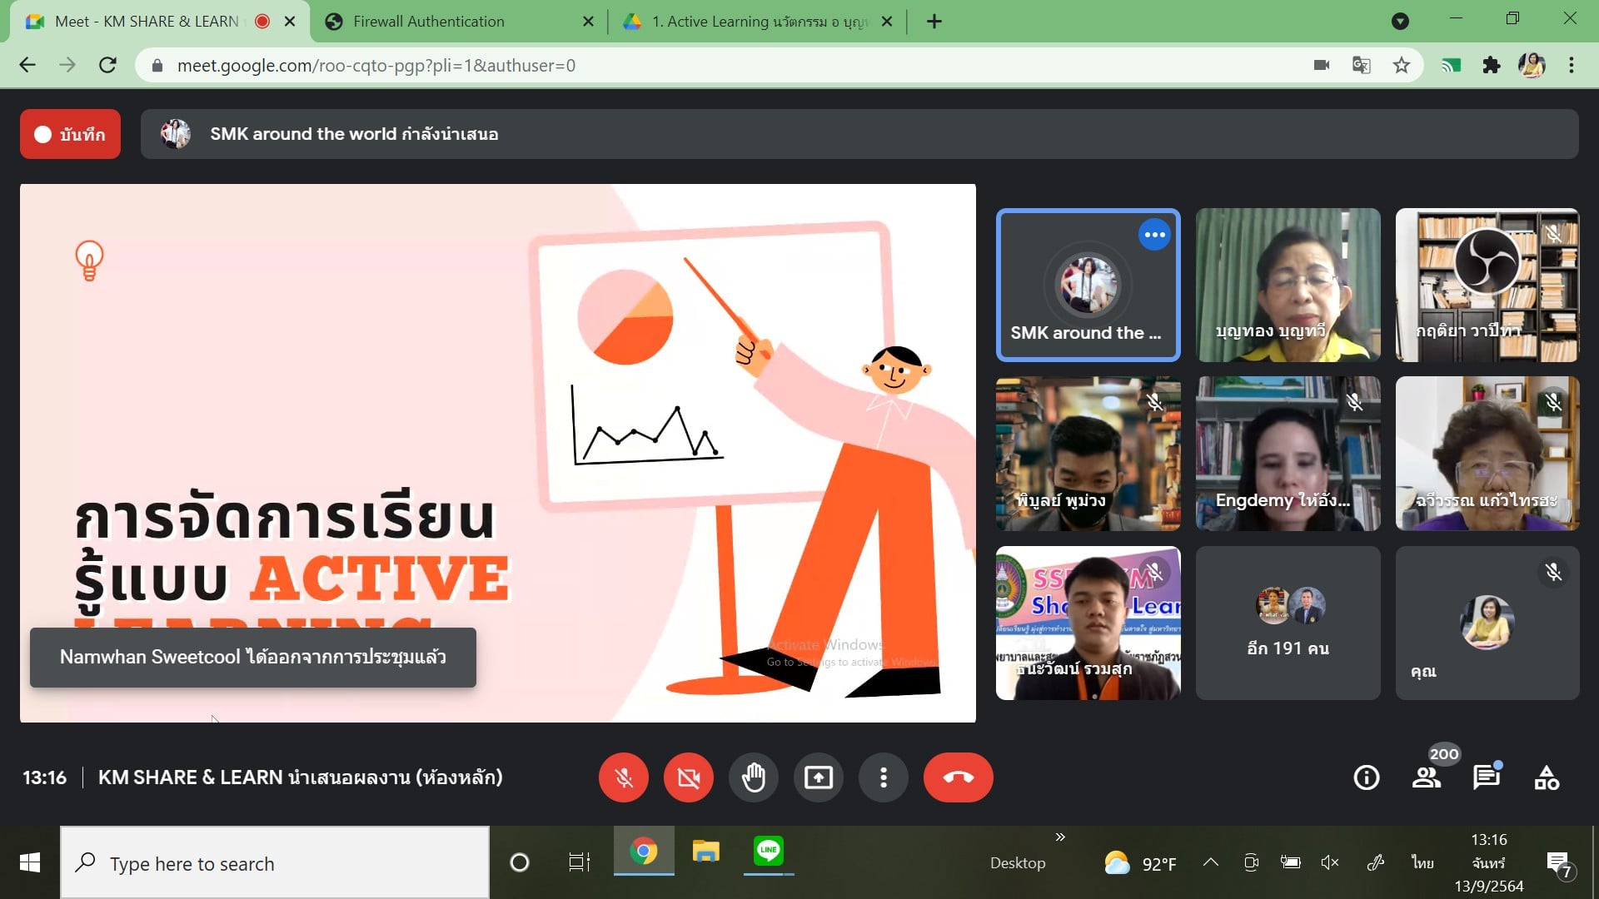Image resolution: width=1599 pixels, height=899 pixels.
Task: Open the activities panel icon
Action: (1547, 777)
